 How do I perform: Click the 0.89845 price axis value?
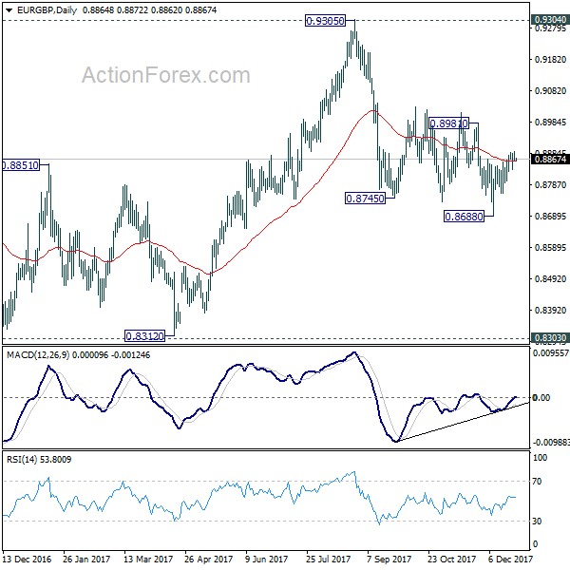click(x=550, y=123)
